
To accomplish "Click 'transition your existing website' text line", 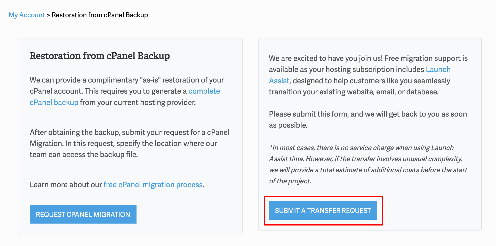I will tap(353, 92).
